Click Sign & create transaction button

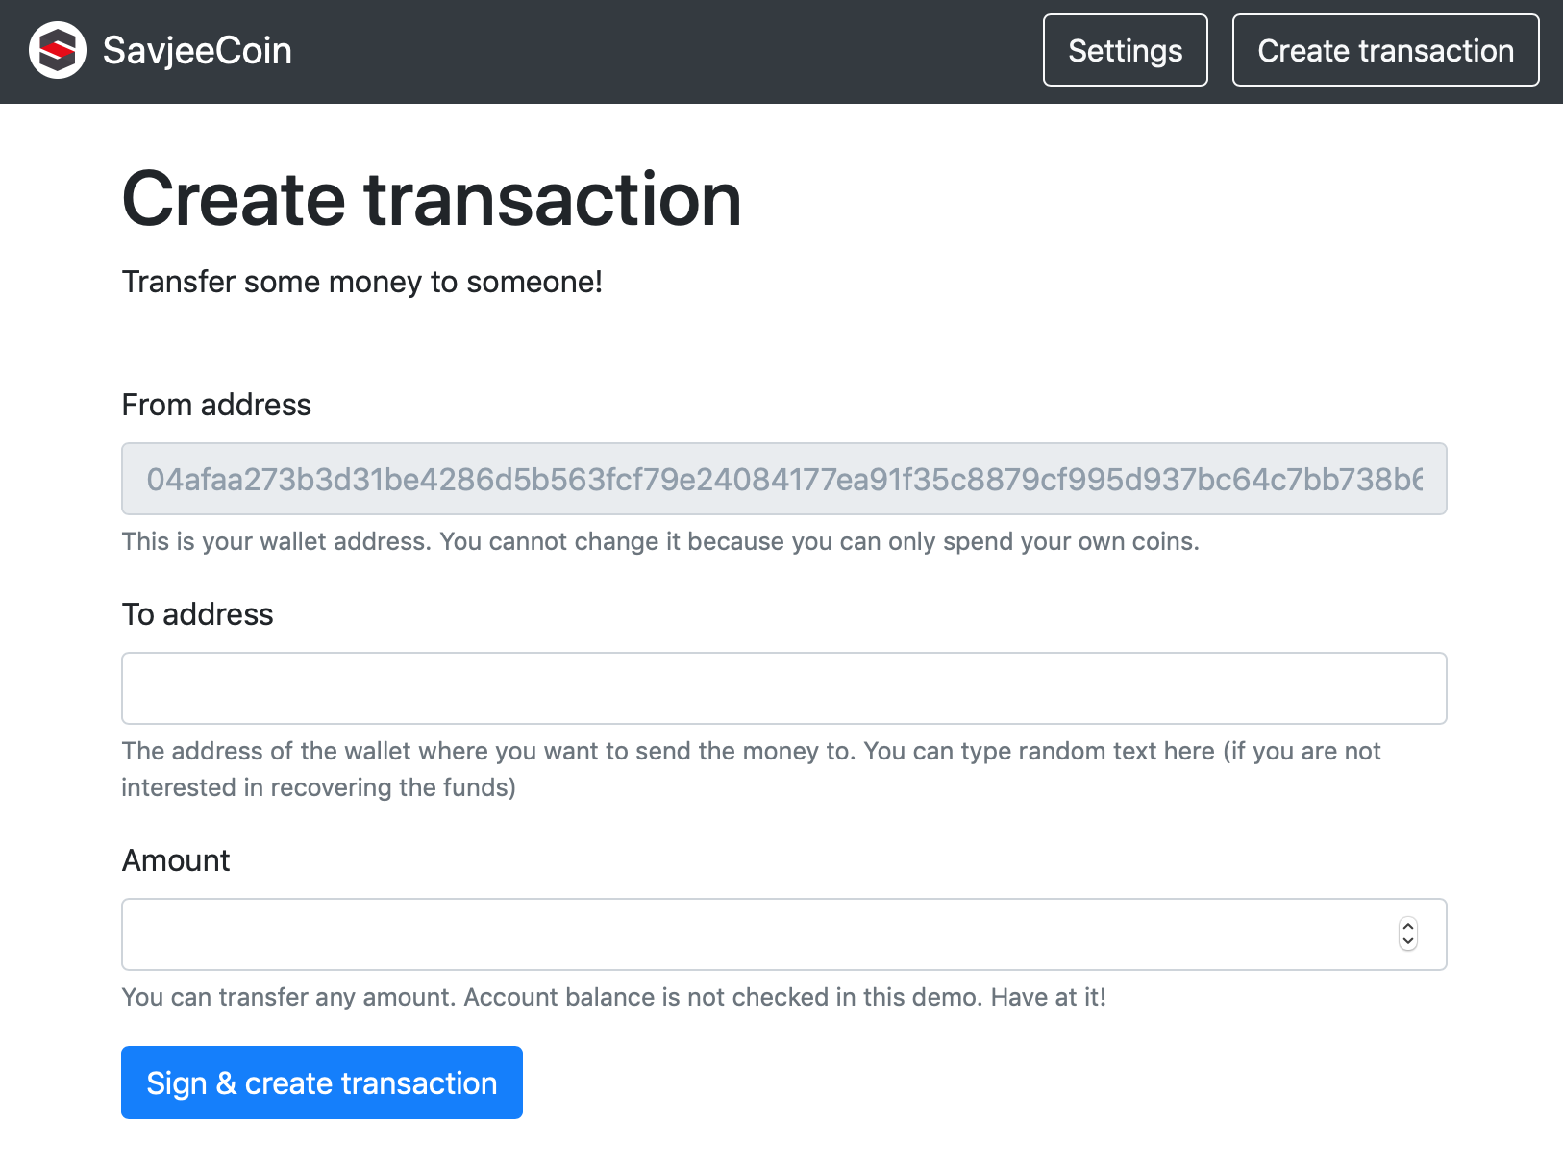(322, 1082)
